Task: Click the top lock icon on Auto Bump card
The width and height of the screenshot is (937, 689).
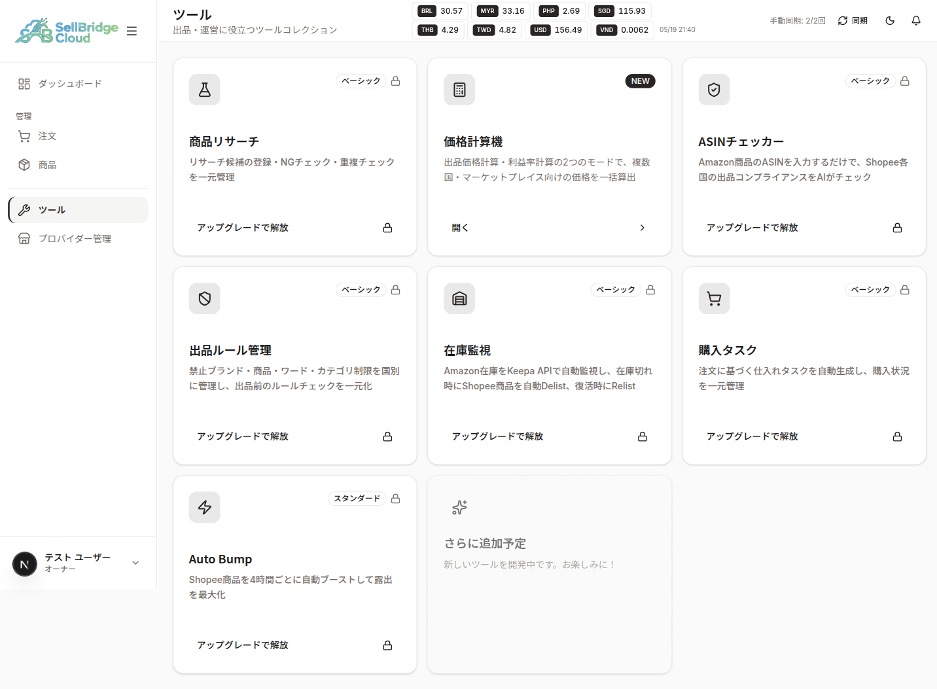Action: click(x=396, y=499)
